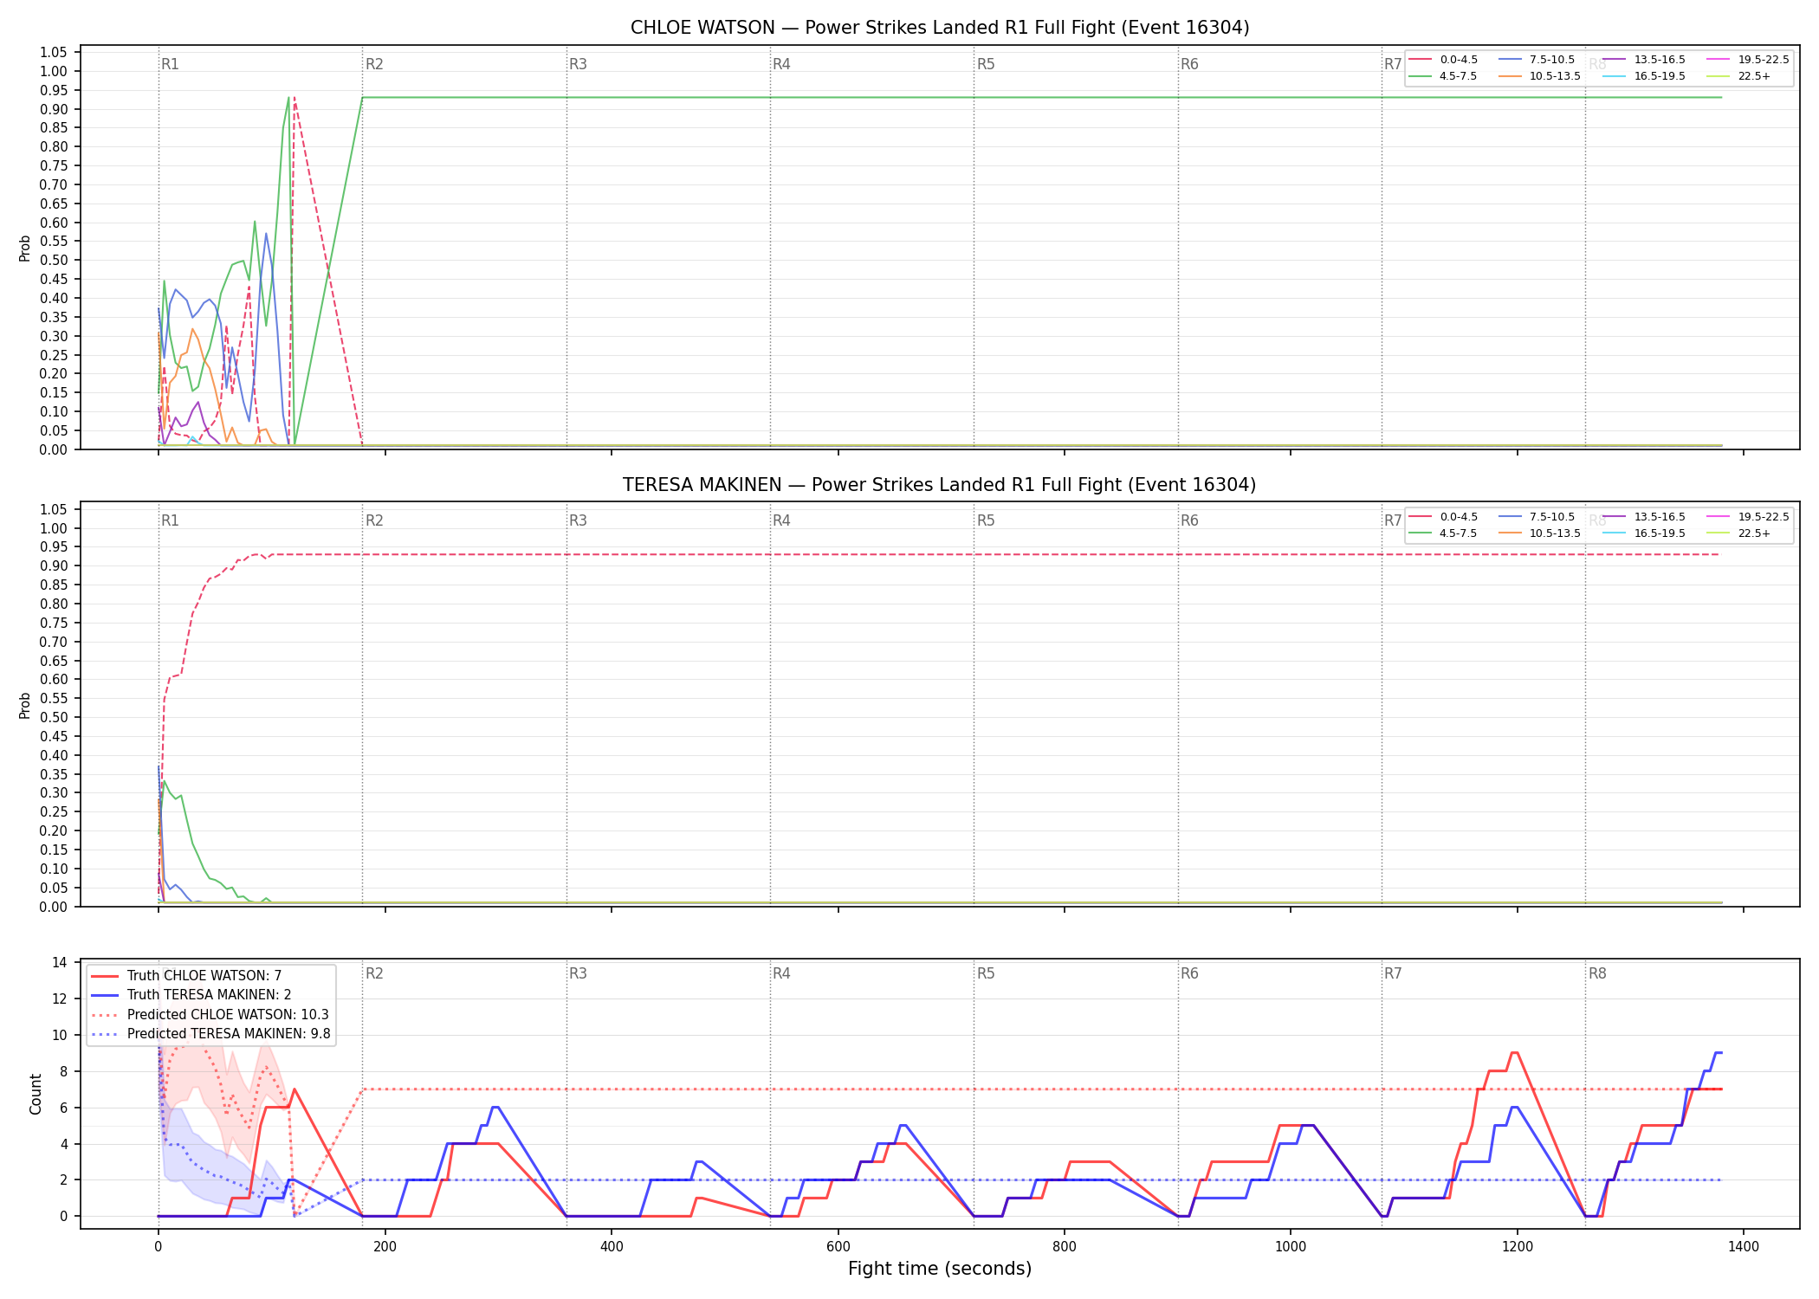This screenshot has height=1299, width=1819.
Task: Click the '1000' x-axis tick label
Action: [1291, 1247]
